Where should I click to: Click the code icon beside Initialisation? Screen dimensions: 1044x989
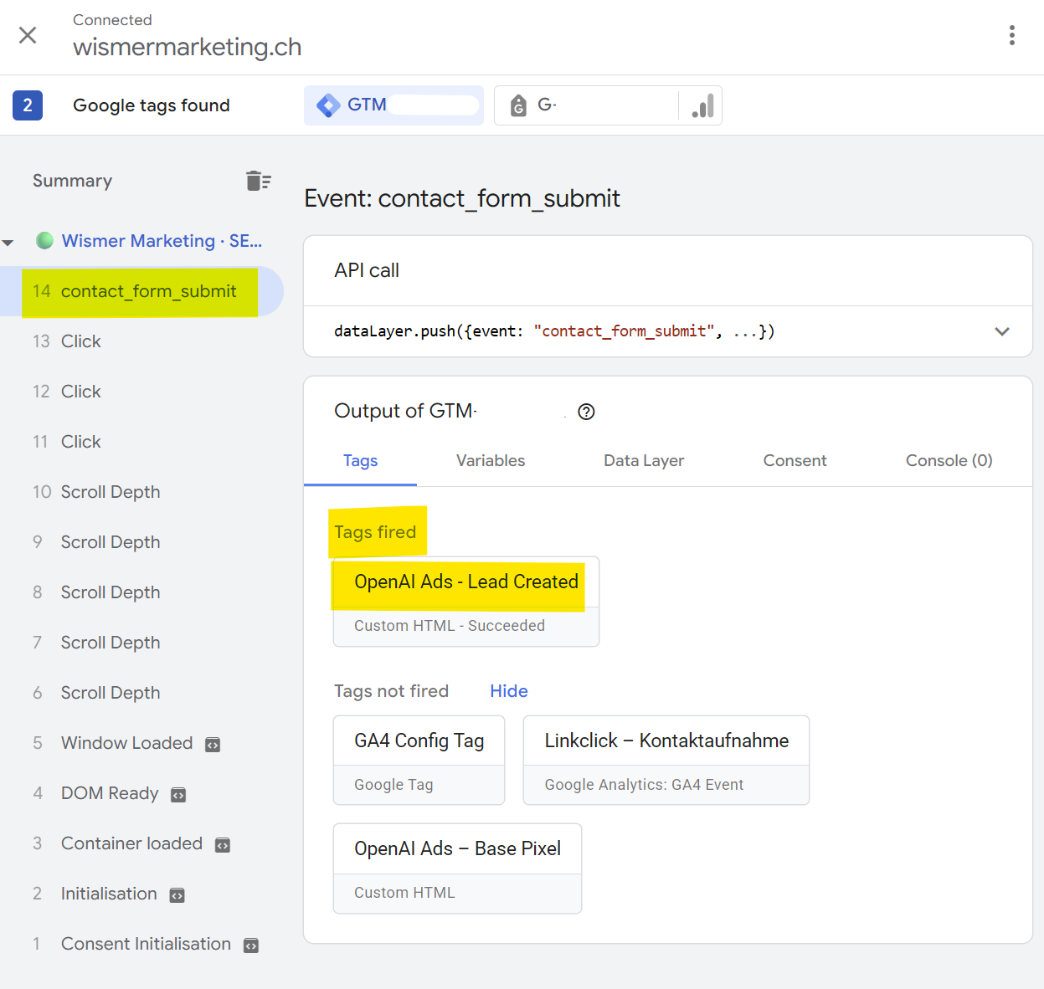coord(177,895)
